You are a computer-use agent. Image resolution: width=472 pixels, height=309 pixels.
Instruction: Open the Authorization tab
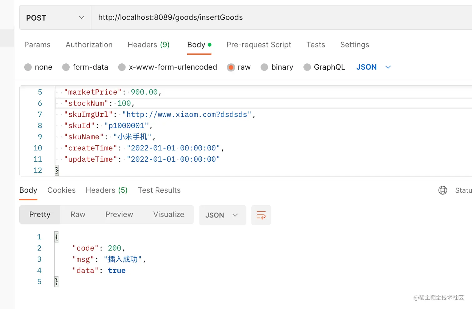pos(89,45)
